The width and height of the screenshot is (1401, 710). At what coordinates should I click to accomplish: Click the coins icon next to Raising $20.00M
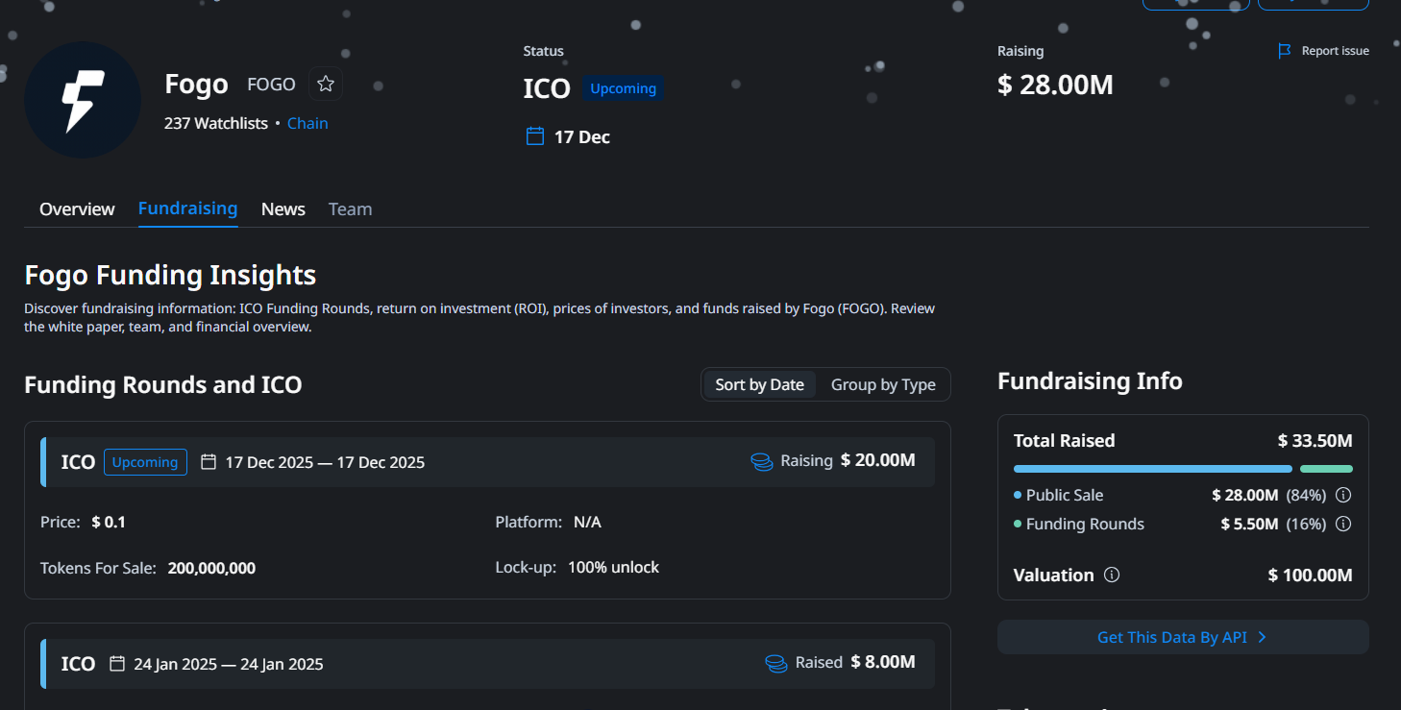pyautogui.click(x=762, y=462)
